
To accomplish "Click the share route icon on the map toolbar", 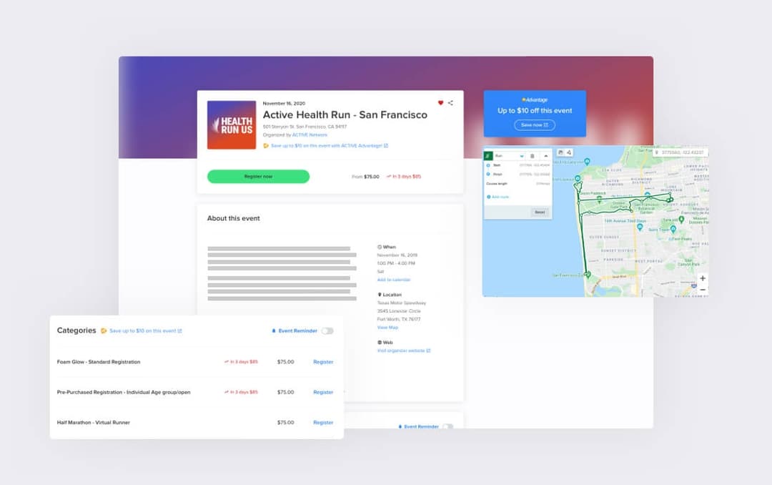I will pyautogui.click(x=570, y=152).
